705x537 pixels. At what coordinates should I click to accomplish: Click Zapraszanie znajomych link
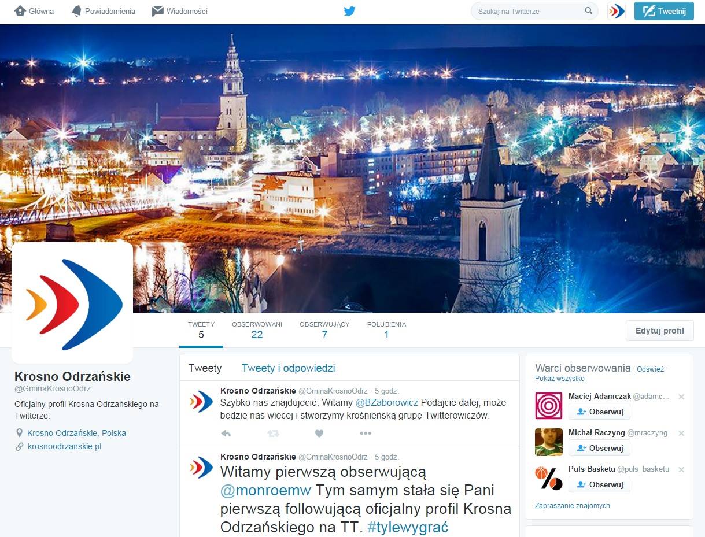click(573, 505)
